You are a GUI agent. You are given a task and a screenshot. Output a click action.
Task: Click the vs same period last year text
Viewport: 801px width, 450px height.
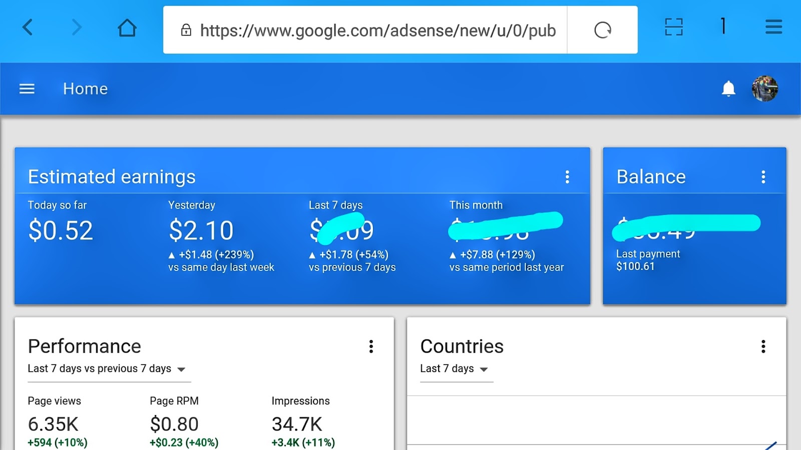[x=507, y=267]
